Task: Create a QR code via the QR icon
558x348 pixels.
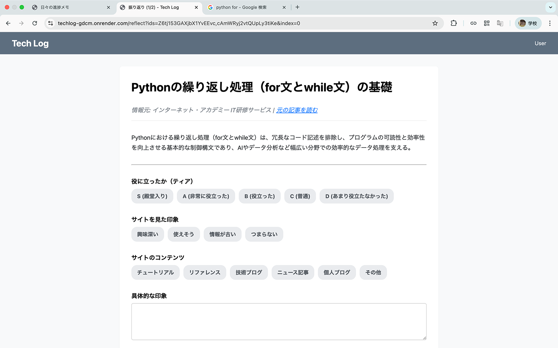Action: coord(486,23)
